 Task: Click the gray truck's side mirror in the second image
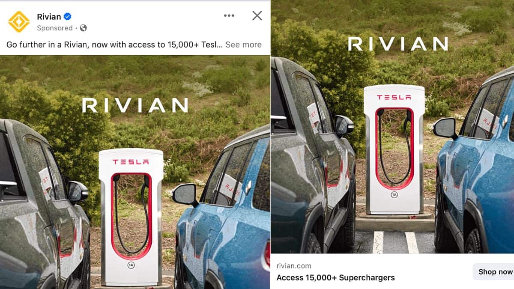coord(344,125)
